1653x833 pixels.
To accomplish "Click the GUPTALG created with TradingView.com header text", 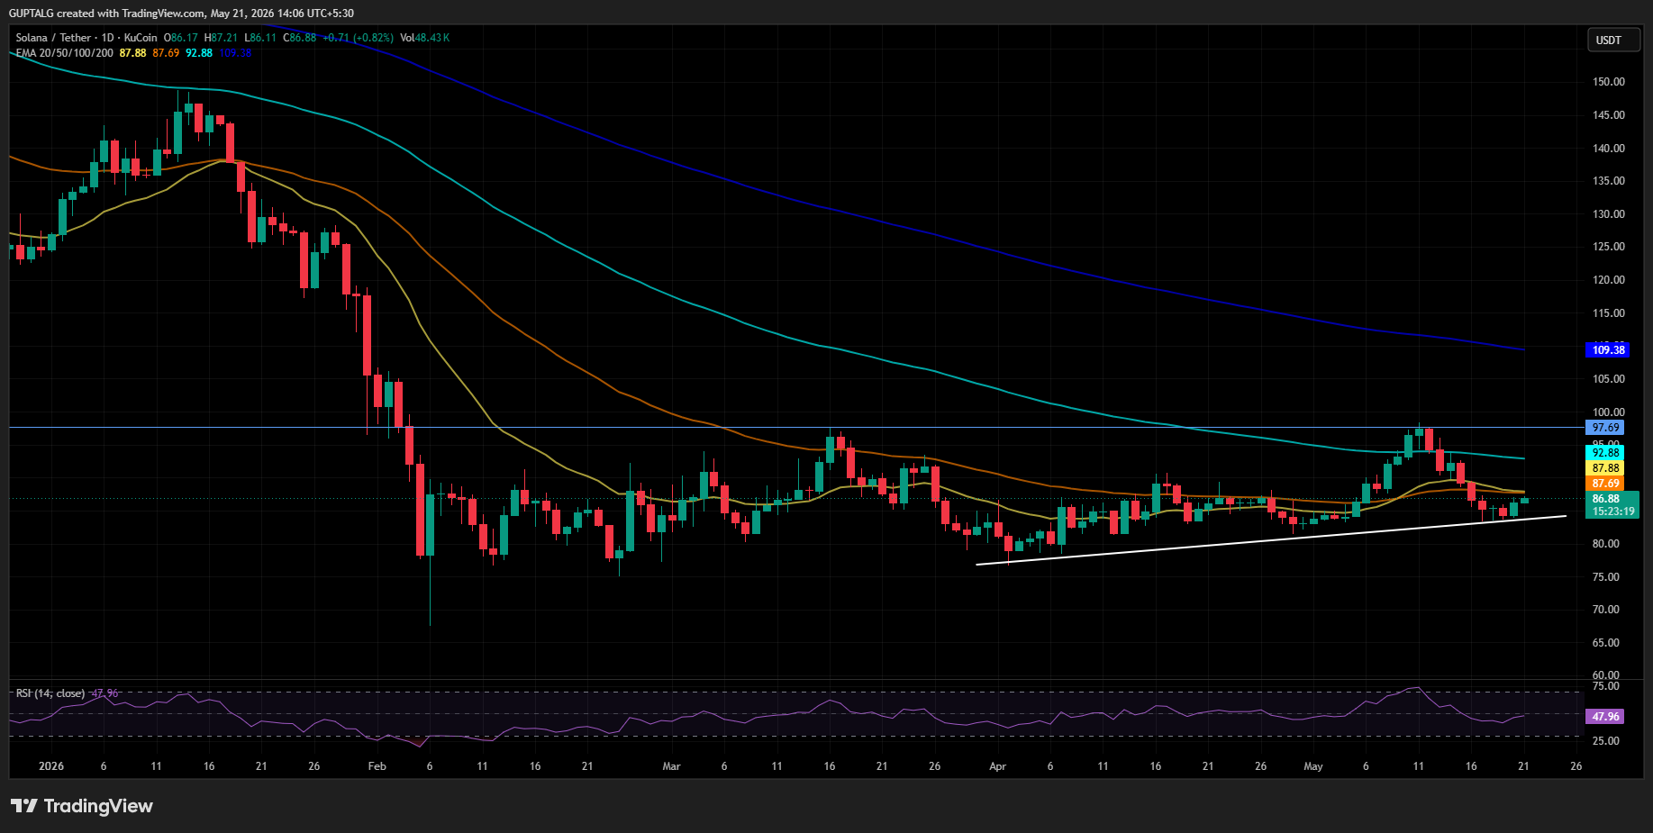I will point(181,14).
